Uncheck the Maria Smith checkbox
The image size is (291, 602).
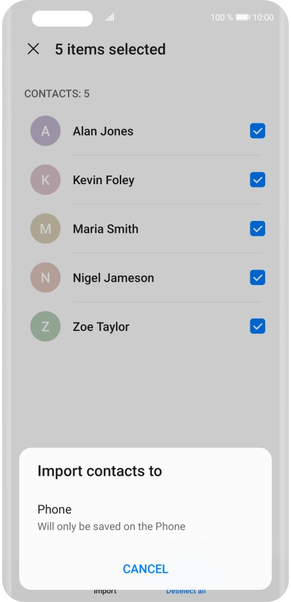coord(258,229)
